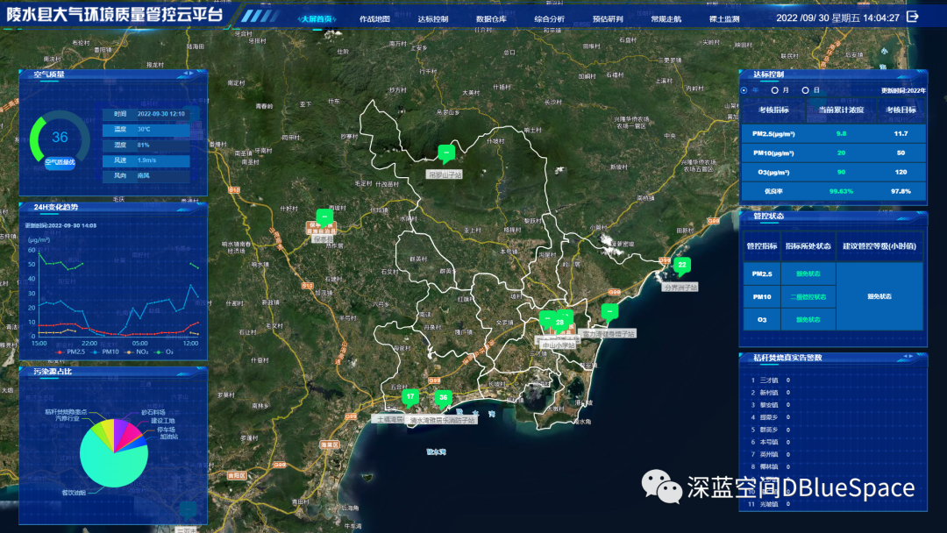Click the 优良率 value 99.63%
Screen dimensions: 947x533
coord(841,191)
